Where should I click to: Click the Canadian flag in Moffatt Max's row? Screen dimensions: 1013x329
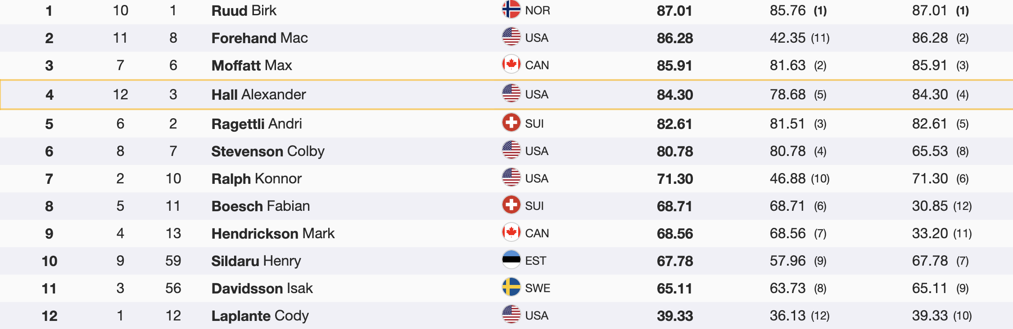[511, 65]
